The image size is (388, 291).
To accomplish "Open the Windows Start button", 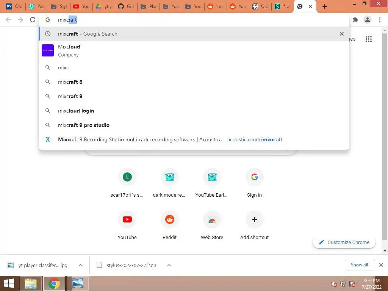I will point(9,283).
